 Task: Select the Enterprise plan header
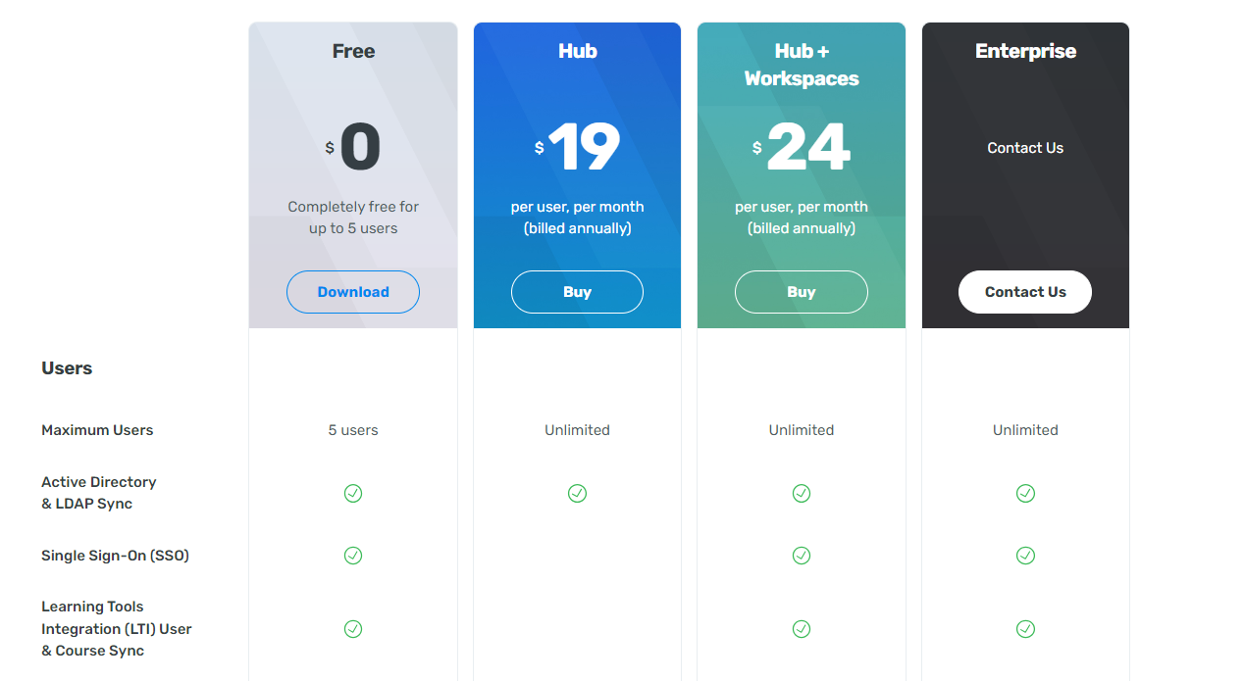coord(1025,51)
